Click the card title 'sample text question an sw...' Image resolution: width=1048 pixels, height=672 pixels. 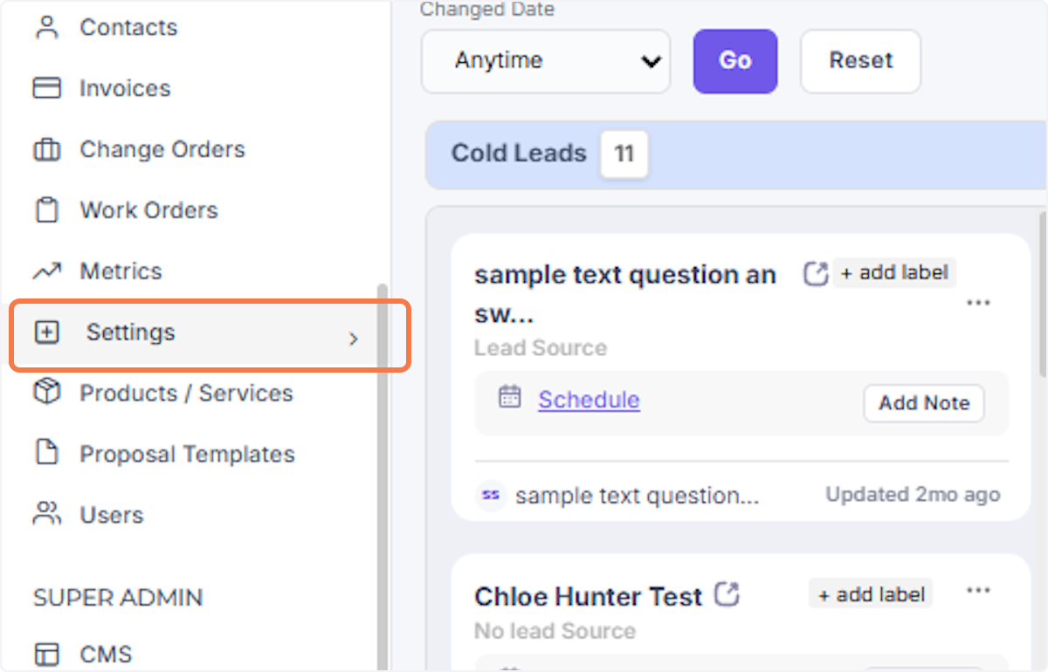pyautogui.click(x=625, y=293)
